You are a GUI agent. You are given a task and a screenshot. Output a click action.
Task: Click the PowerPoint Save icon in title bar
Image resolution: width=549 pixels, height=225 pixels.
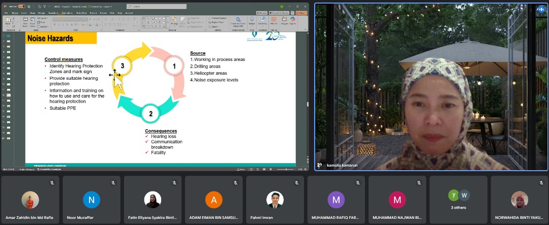(x=28, y=6)
